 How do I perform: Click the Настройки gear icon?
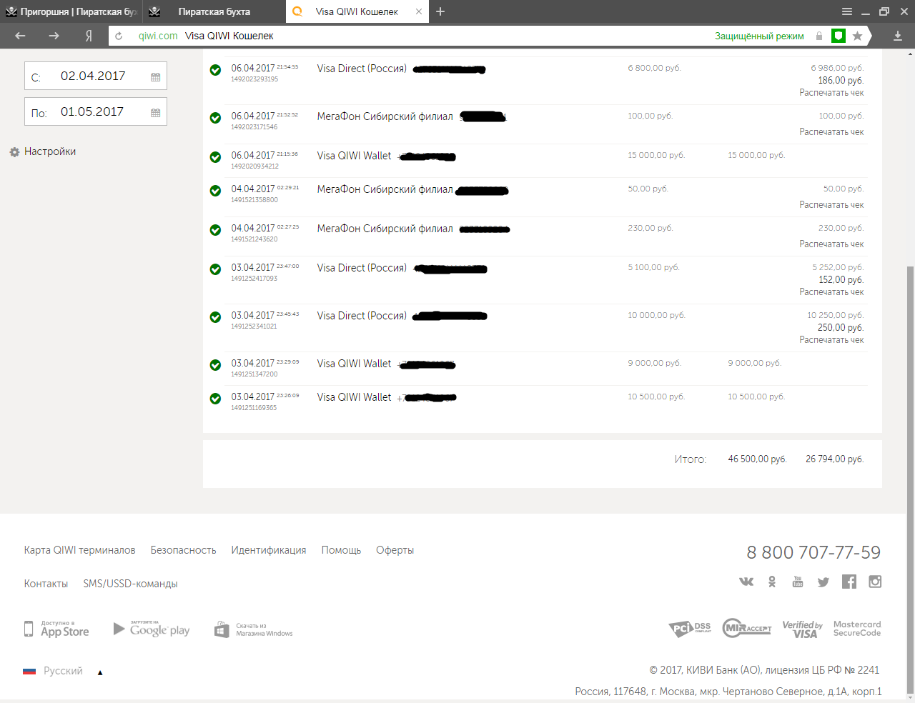14,152
